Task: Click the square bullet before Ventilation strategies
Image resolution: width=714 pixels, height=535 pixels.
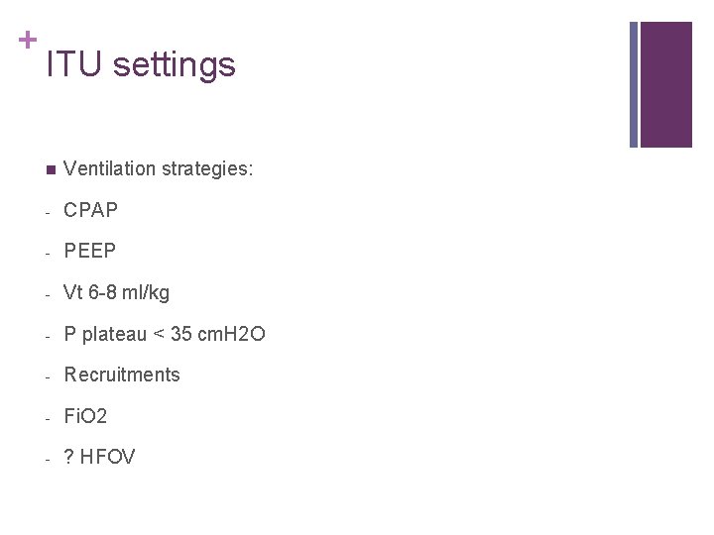Action: pyautogui.click(x=50, y=169)
